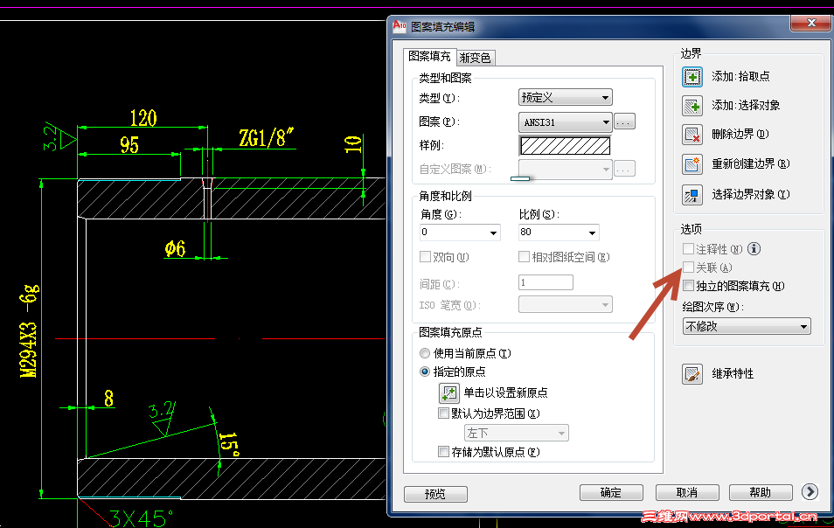834x528 pixels.
Task: Open the pattern browse (...) button beside ANSI31
Action: pyautogui.click(x=623, y=122)
